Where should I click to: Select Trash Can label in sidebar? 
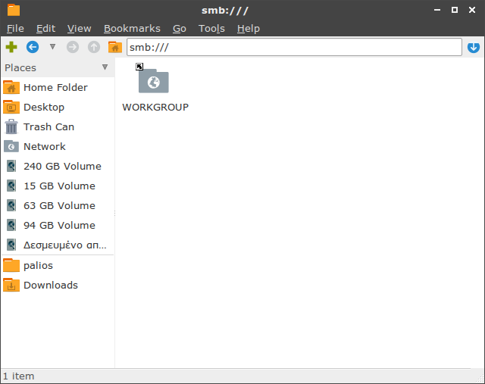48,126
